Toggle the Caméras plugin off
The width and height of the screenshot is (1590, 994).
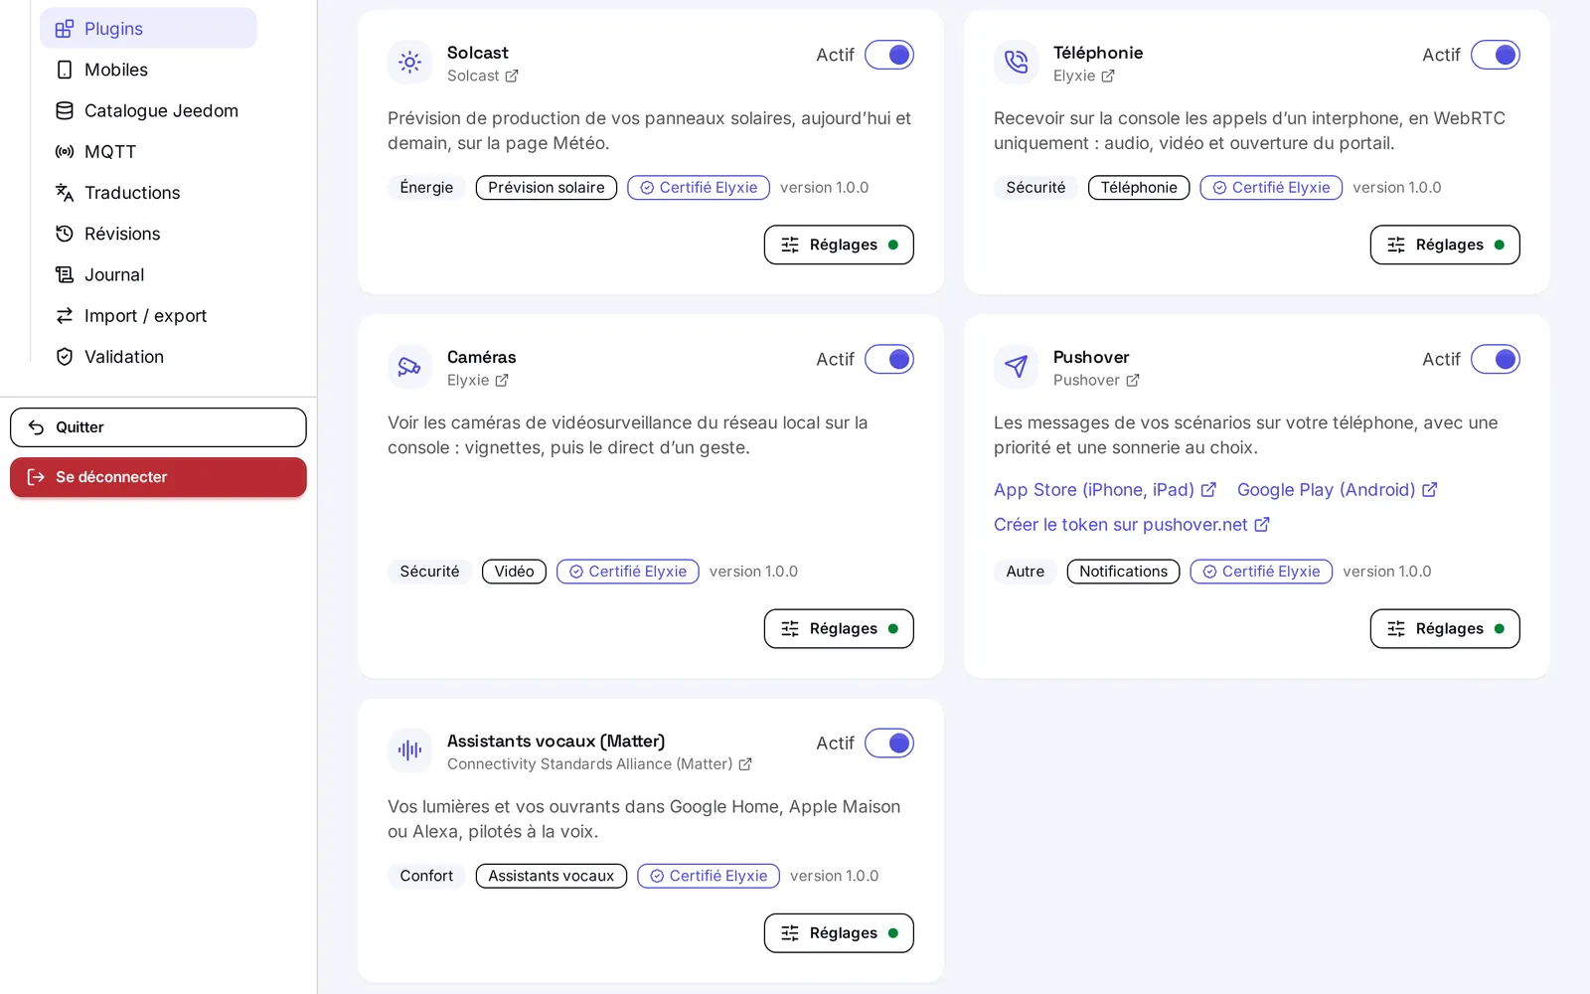point(889,359)
